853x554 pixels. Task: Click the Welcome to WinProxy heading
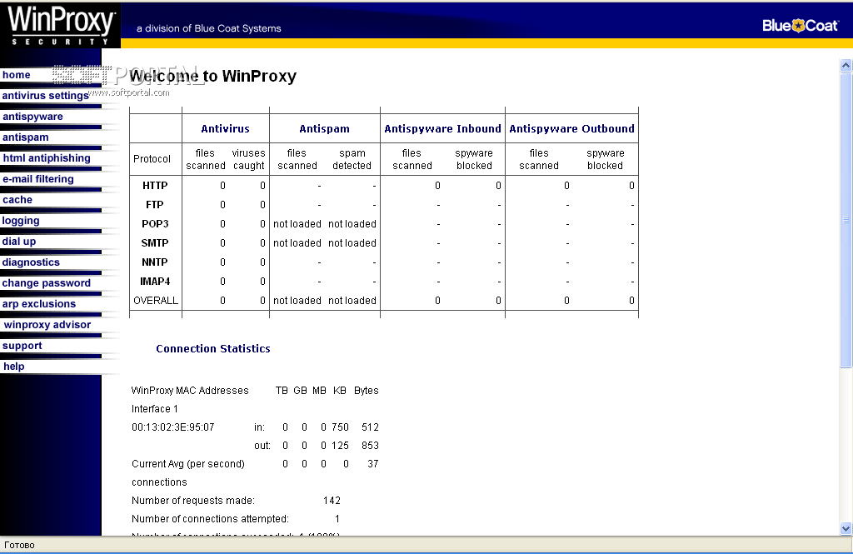pyautogui.click(x=212, y=76)
